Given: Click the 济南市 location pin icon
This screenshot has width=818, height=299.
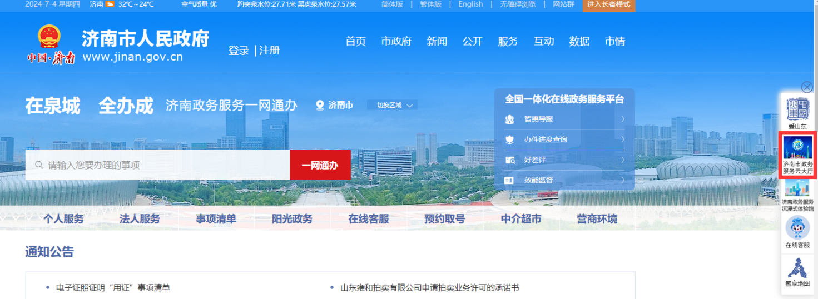Looking at the screenshot, I should pos(320,105).
